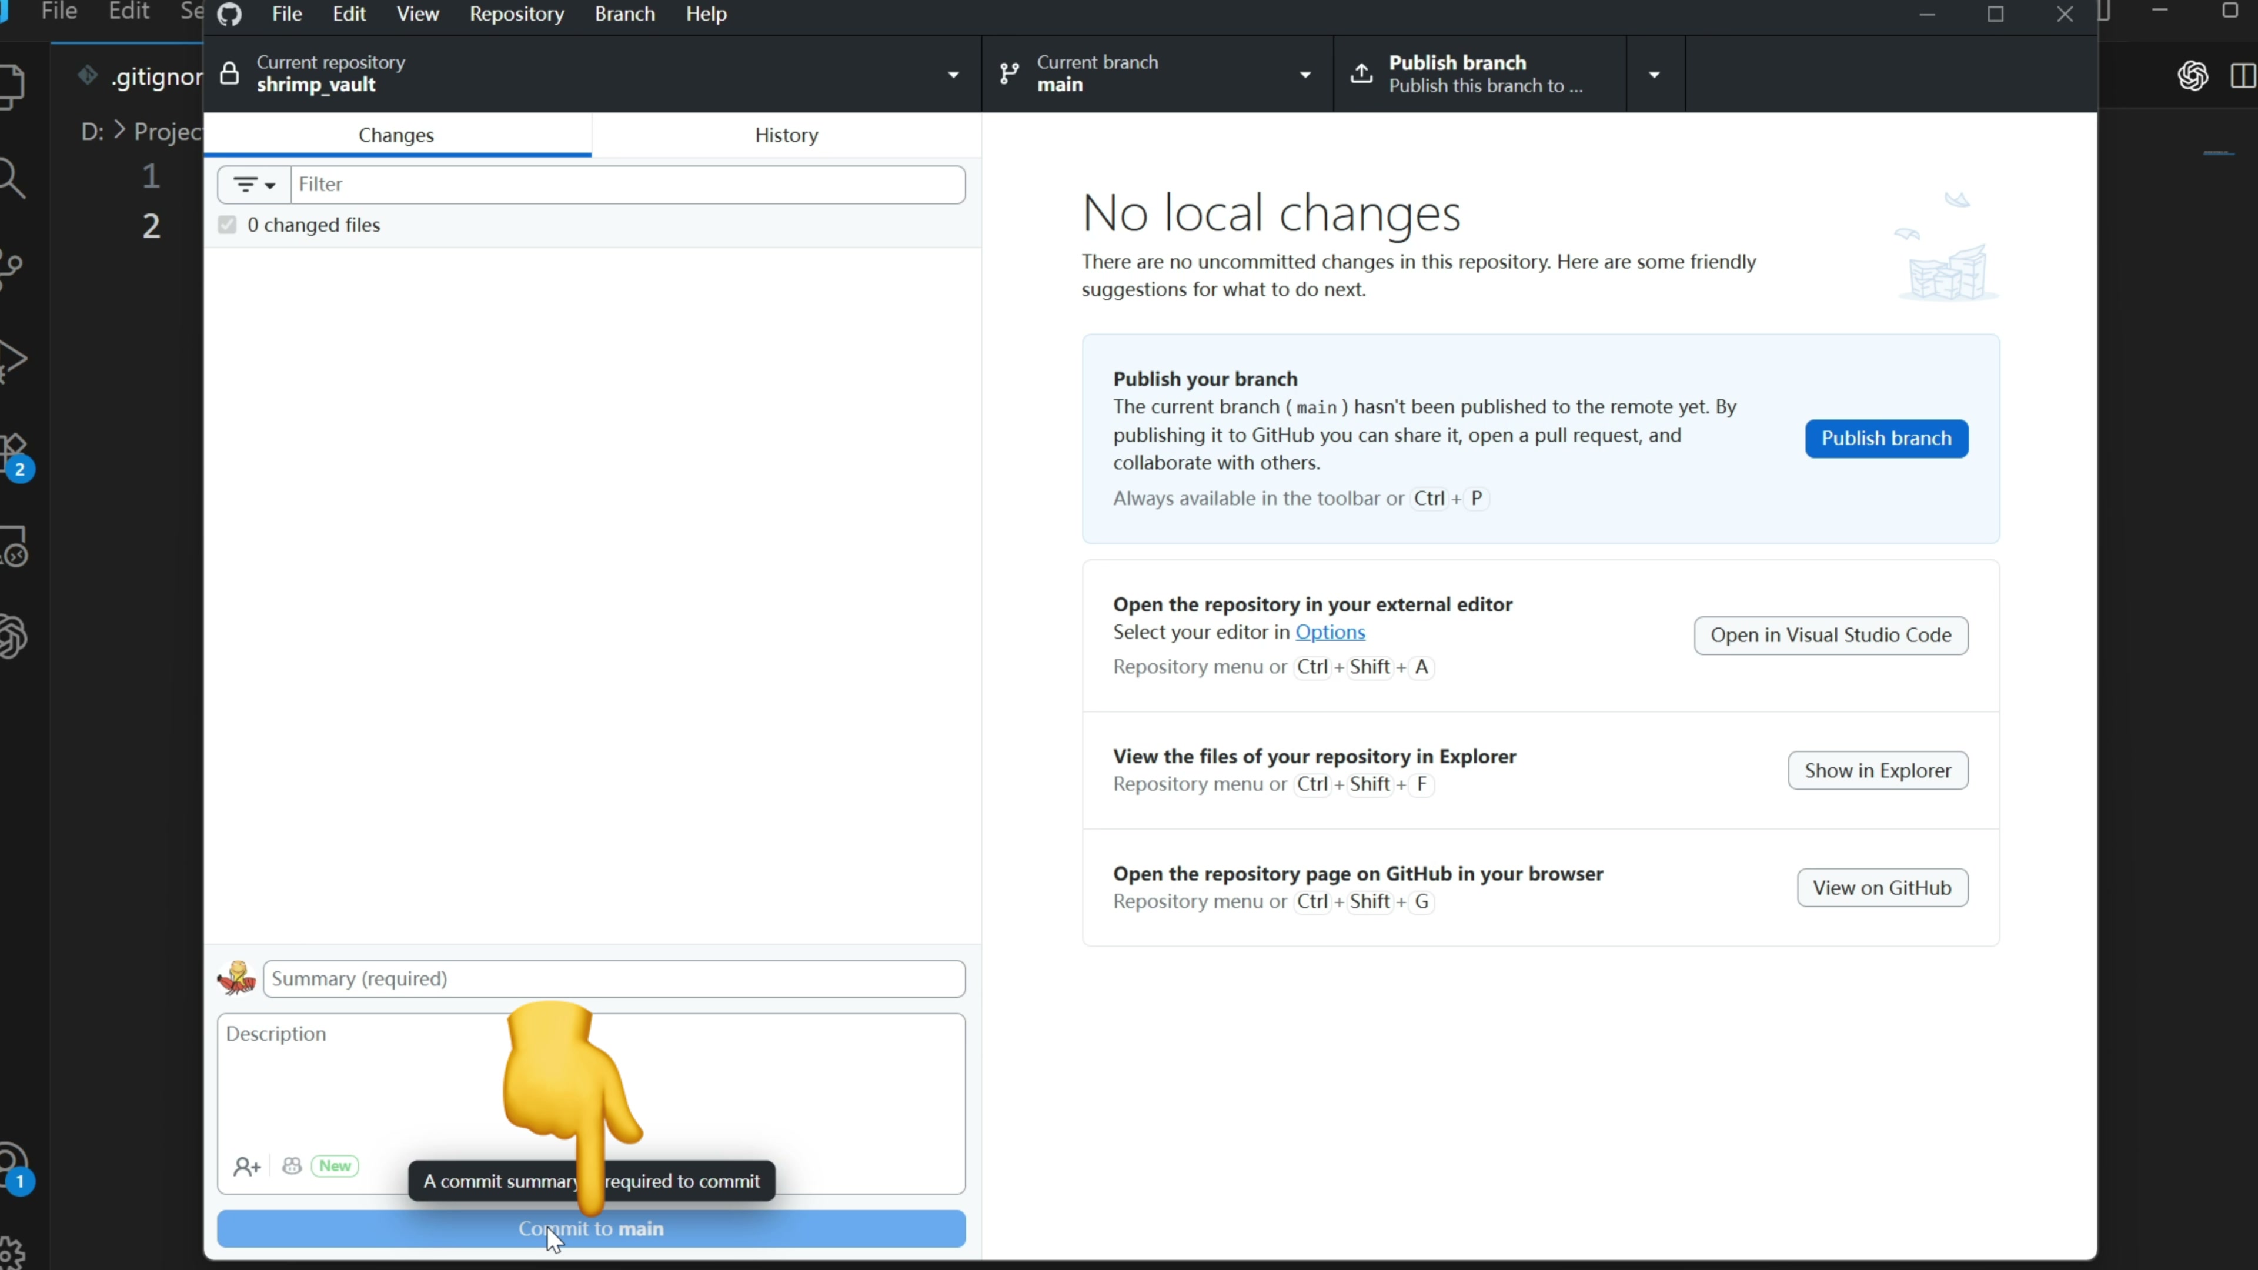Switch to the History tab
The height and width of the screenshot is (1270, 2258).
tap(786, 135)
